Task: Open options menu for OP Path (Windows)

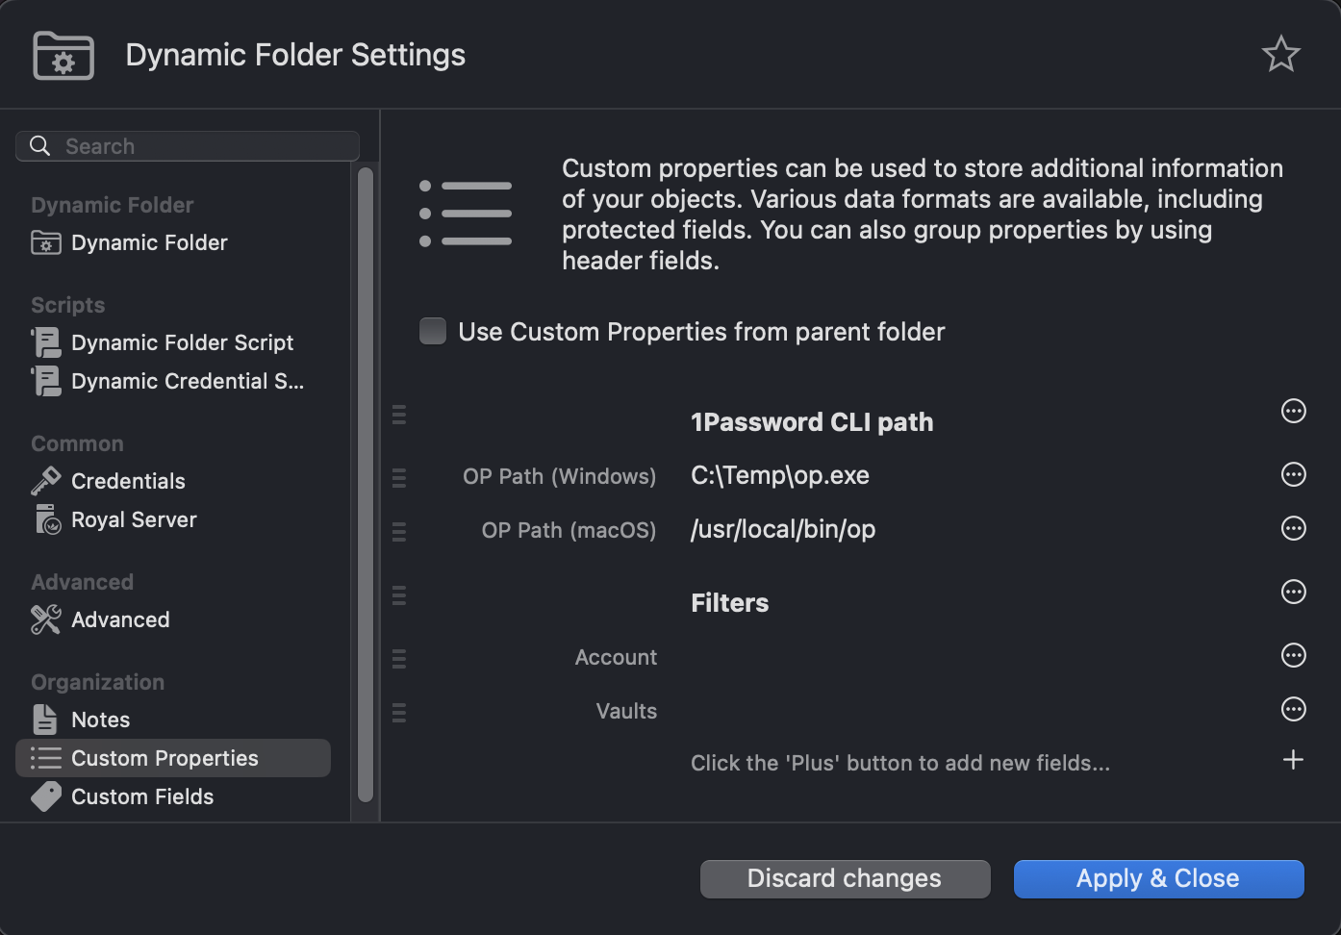Action: pos(1293,474)
